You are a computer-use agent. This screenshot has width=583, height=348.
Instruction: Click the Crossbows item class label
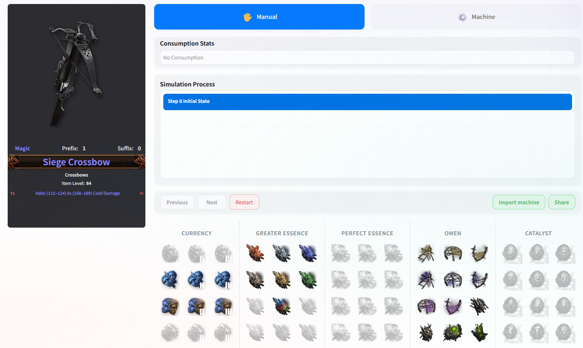[76, 175]
